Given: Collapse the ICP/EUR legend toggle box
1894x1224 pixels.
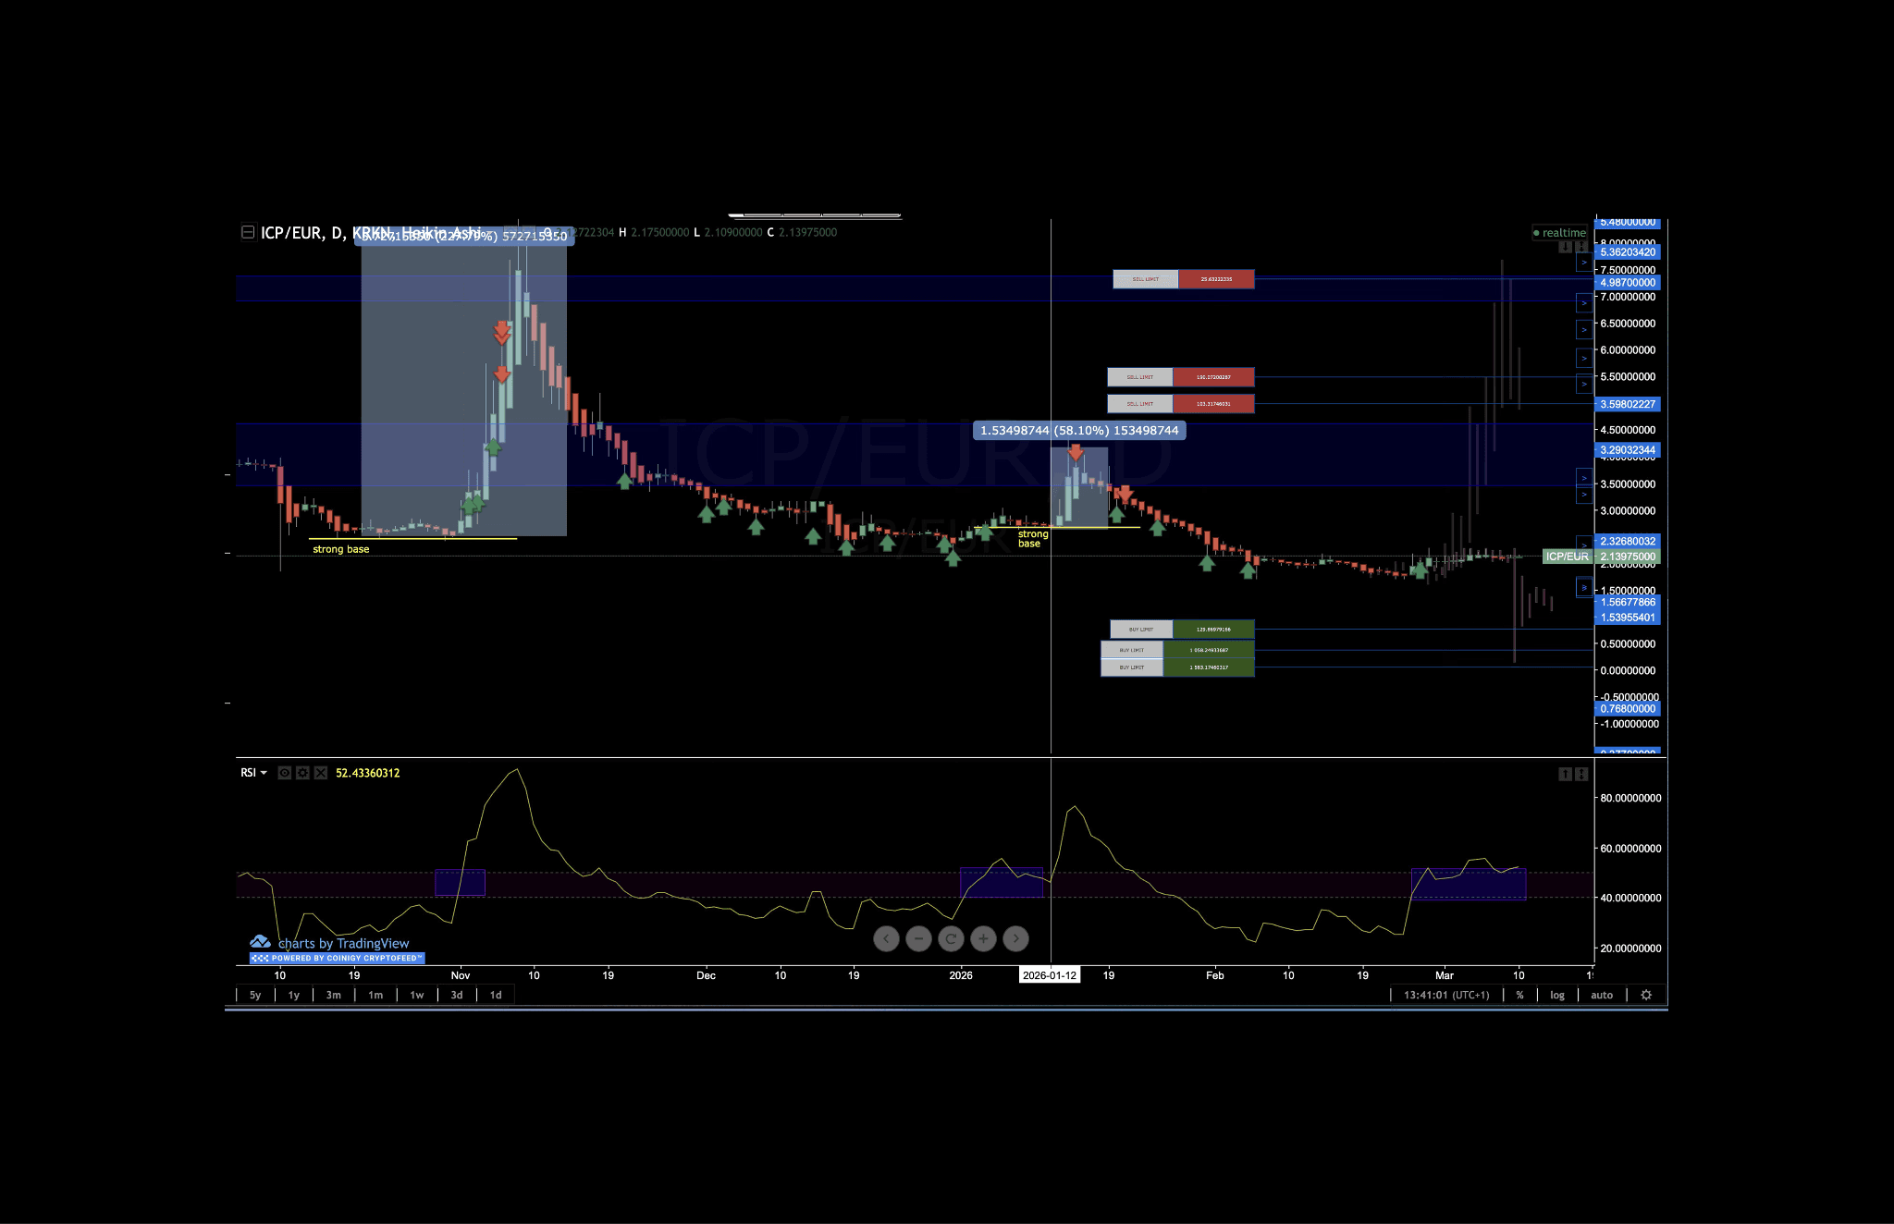Looking at the screenshot, I should (248, 232).
